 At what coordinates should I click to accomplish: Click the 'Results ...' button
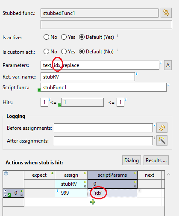[x=156, y=161]
